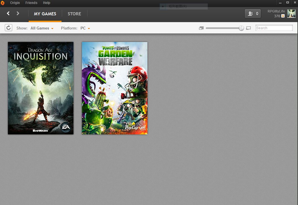Click the small tile size icon
298x205 pixels.
pos(201,28)
